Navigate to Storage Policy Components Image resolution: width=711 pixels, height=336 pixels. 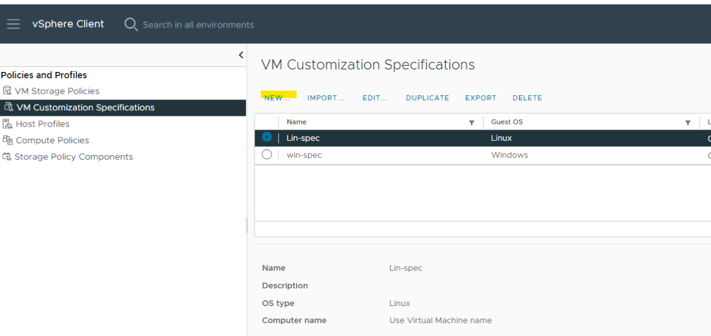pos(74,157)
